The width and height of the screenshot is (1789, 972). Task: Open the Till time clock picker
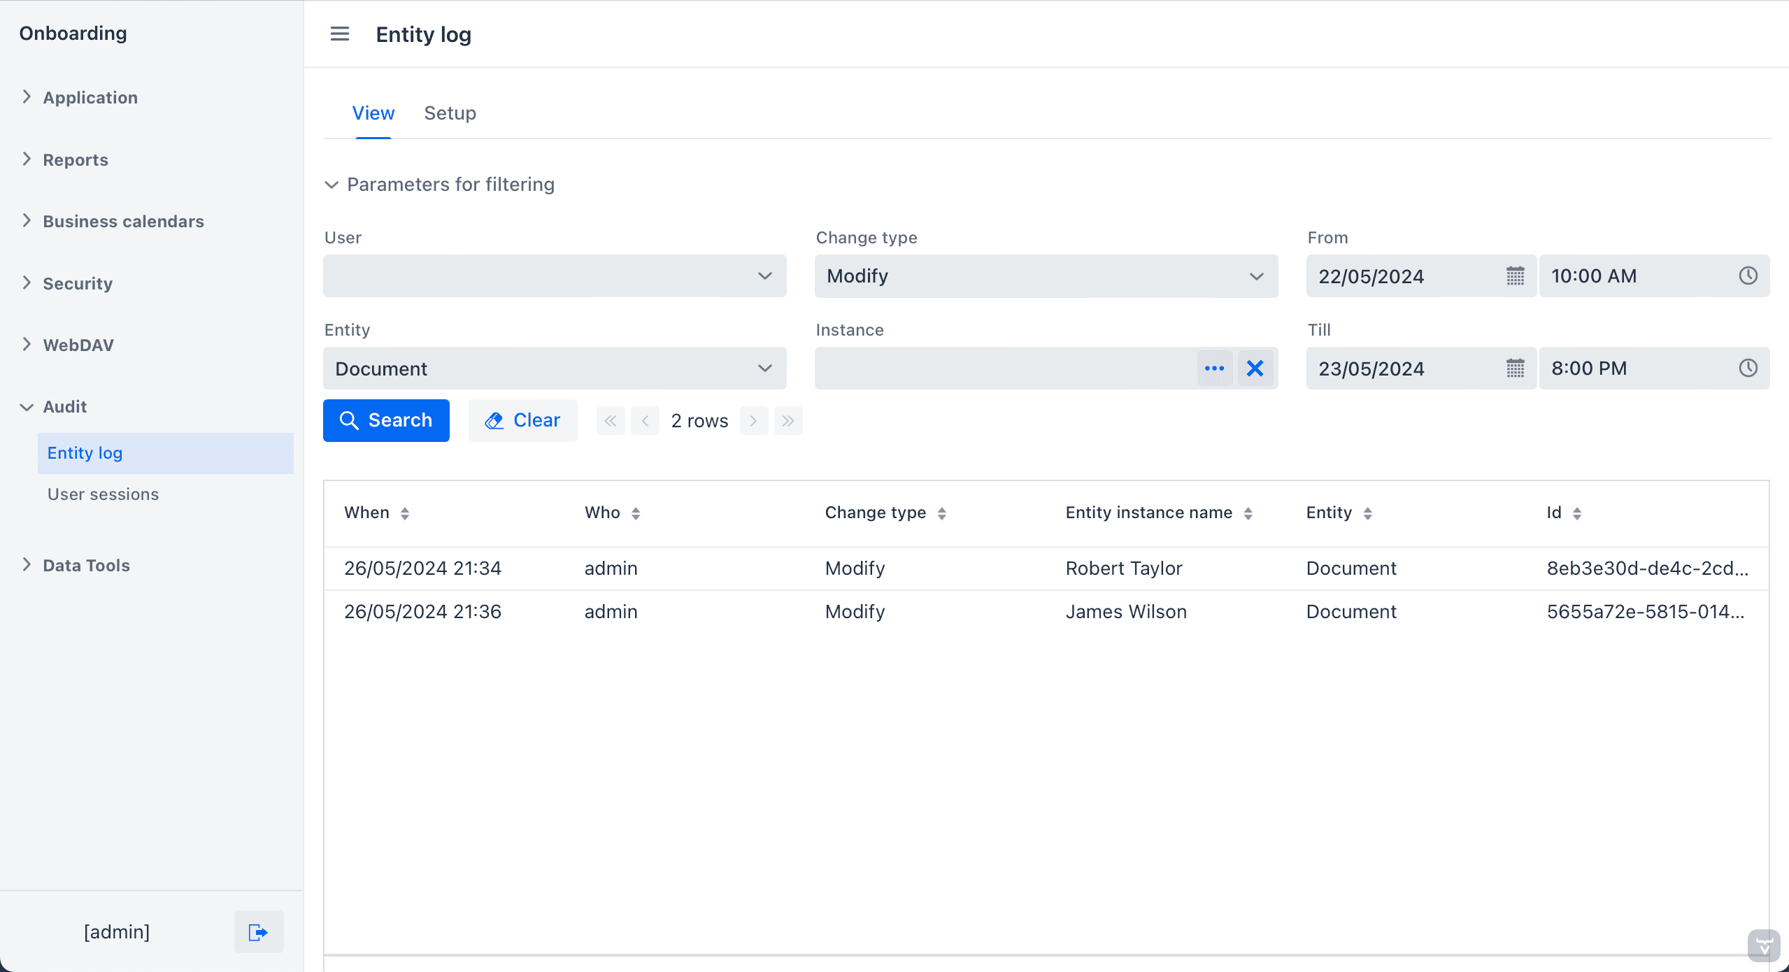(x=1748, y=369)
